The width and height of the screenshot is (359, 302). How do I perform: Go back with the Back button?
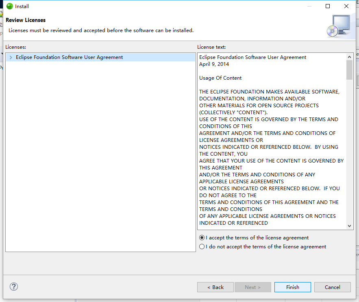[x=215, y=287]
